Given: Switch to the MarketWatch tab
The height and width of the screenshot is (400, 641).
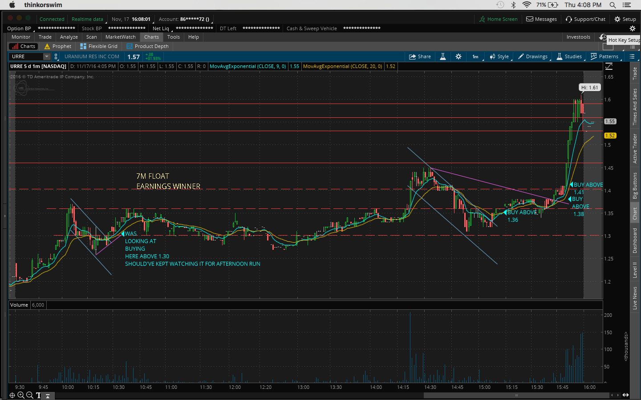Looking at the screenshot, I should tap(120, 37).
